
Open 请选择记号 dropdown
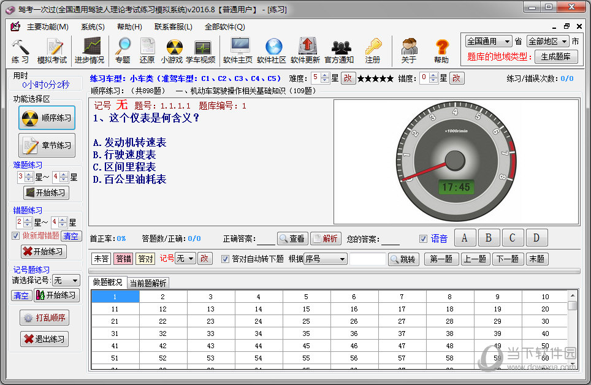66,280
